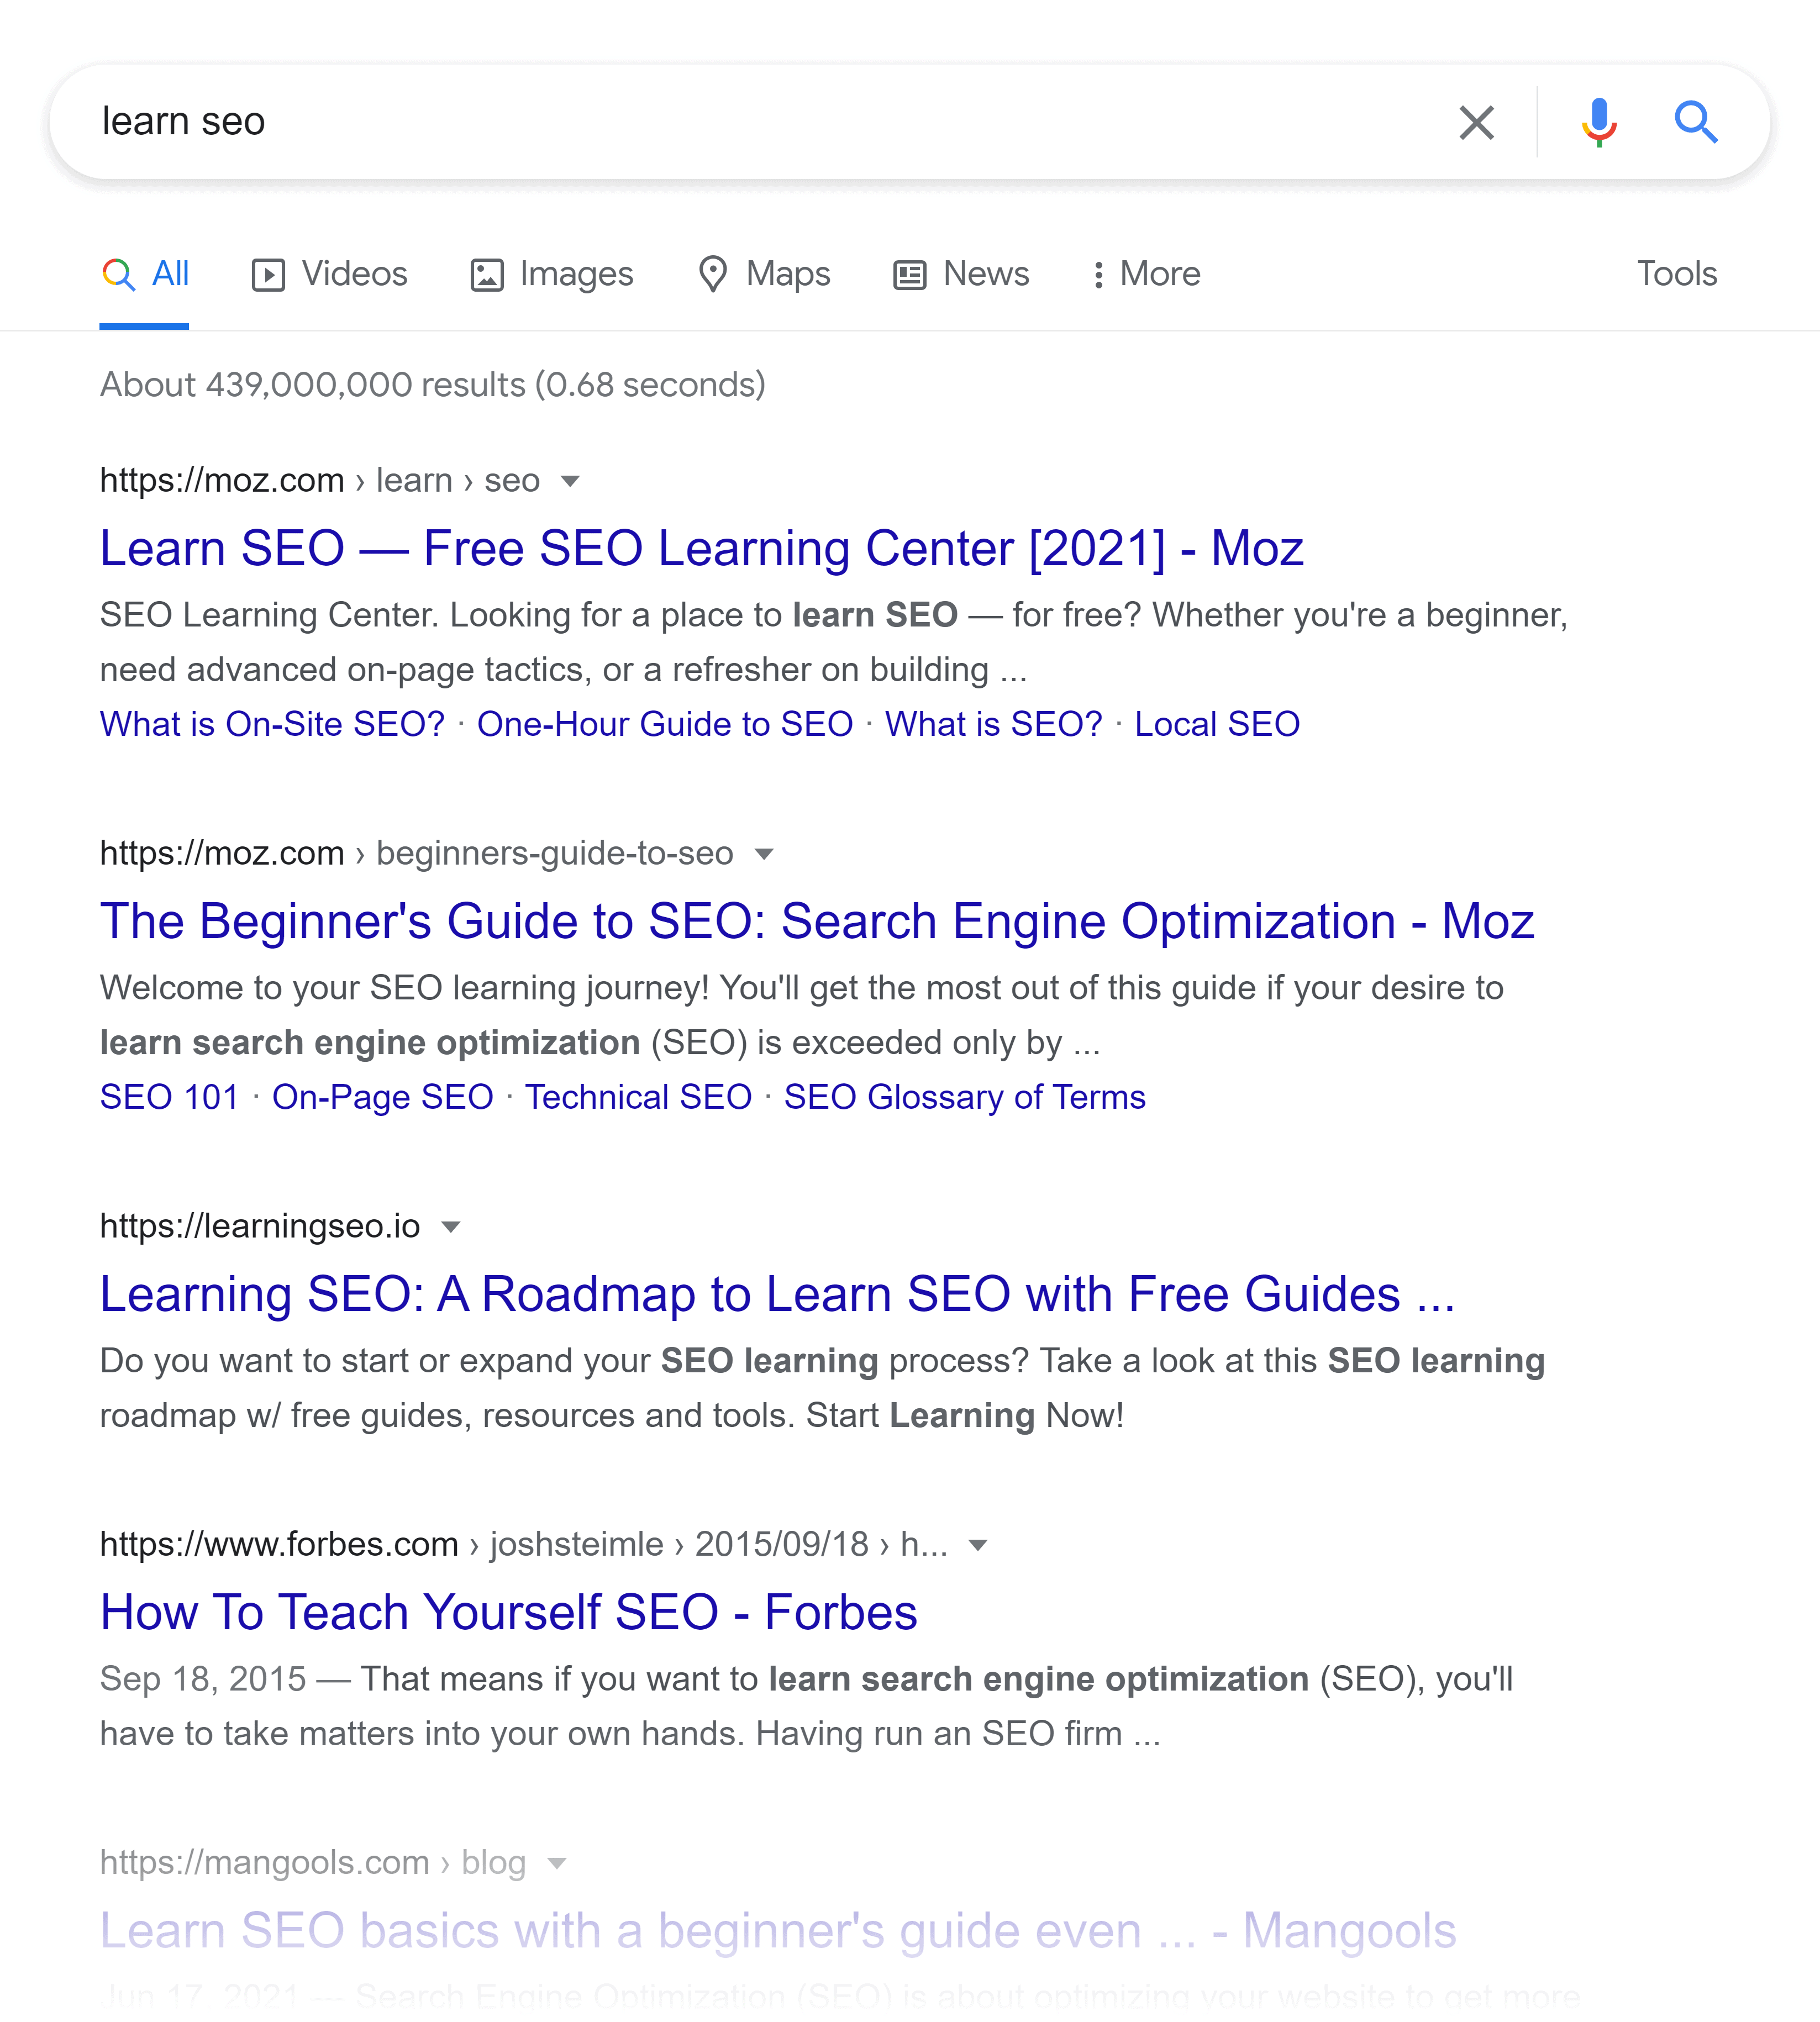The width and height of the screenshot is (1820, 2022).
Task: Open arrow next to mangools.com blog
Action: point(558,1863)
